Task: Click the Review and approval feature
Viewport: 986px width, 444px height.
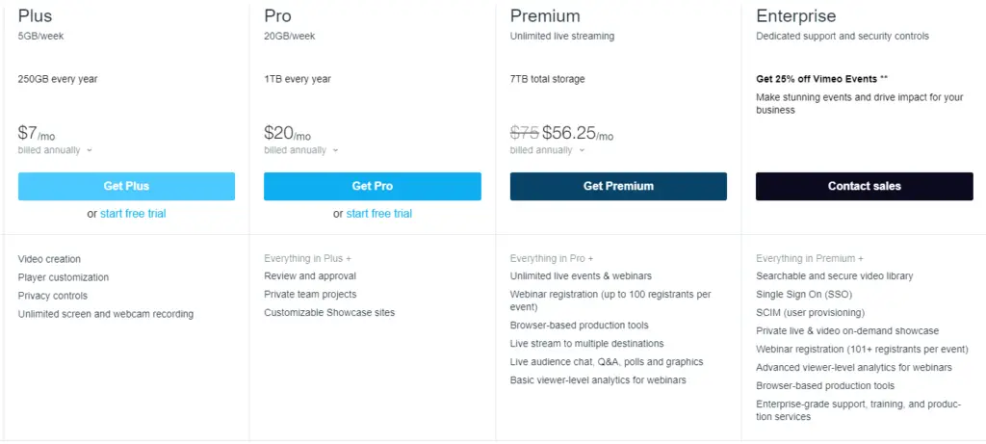Action: 310,276
